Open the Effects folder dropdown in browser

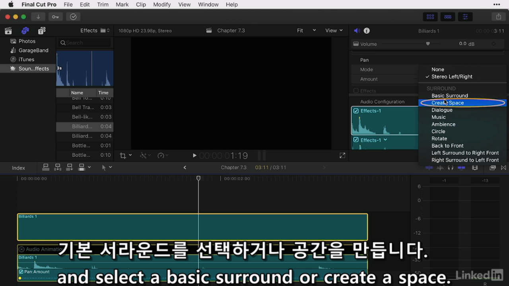95,31
